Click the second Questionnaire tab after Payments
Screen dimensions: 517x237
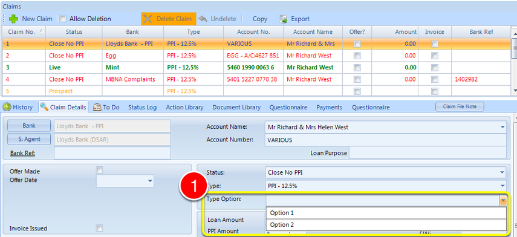[x=371, y=107]
